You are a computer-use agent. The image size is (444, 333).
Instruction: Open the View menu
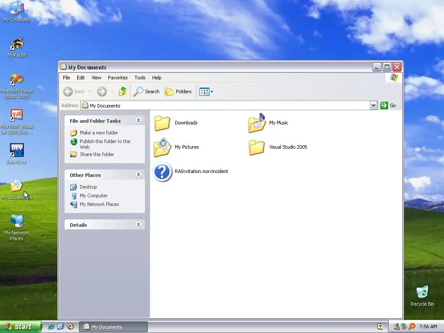point(96,78)
